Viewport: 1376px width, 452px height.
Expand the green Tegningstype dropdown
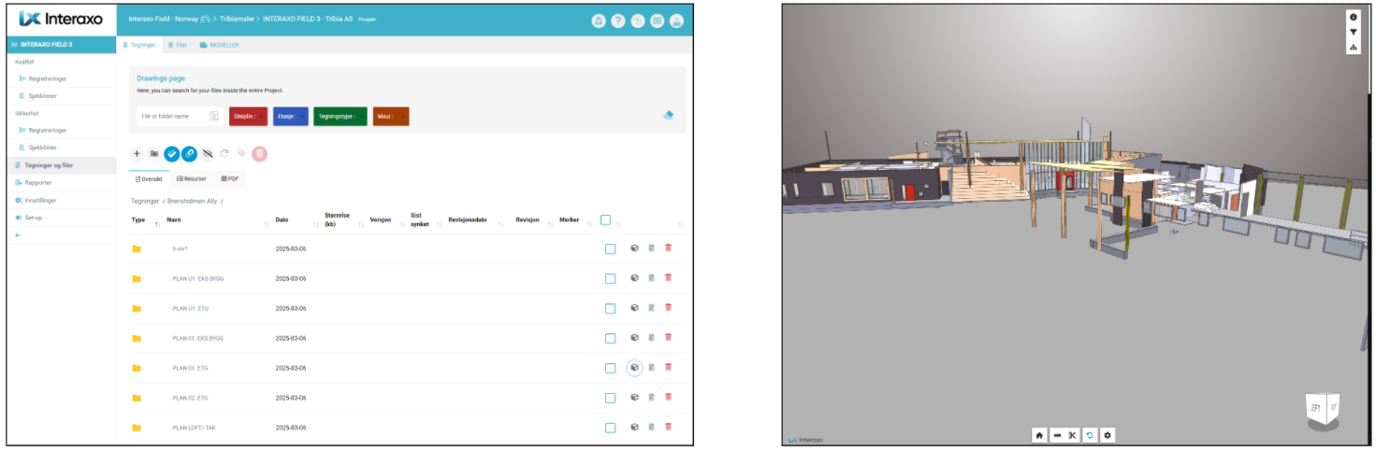pos(340,116)
